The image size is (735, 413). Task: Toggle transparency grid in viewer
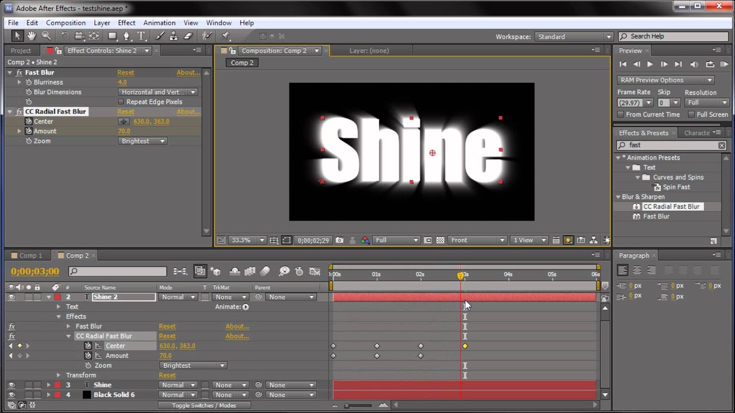pos(440,240)
